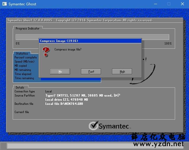Viewport: 189px width, 150px height.
Task: Click the 'Progress Indicator' group heading
Action: pyautogui.click(x=28, y=29)
